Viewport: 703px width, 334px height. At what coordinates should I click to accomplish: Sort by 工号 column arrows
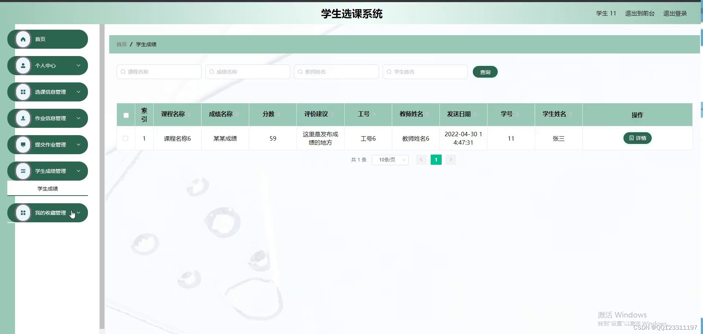(x=374, y=115)
